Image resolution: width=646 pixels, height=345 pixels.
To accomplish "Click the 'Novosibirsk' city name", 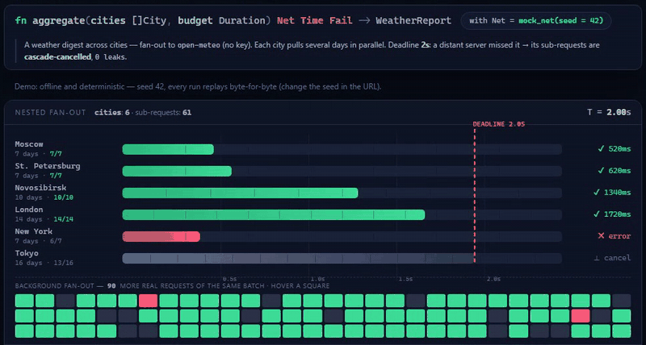I will [x=40, y=188].
